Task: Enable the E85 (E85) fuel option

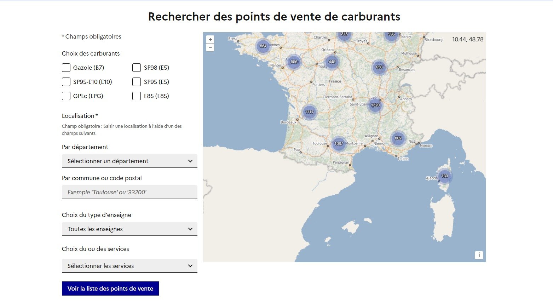Action: (x=137, y=96)
